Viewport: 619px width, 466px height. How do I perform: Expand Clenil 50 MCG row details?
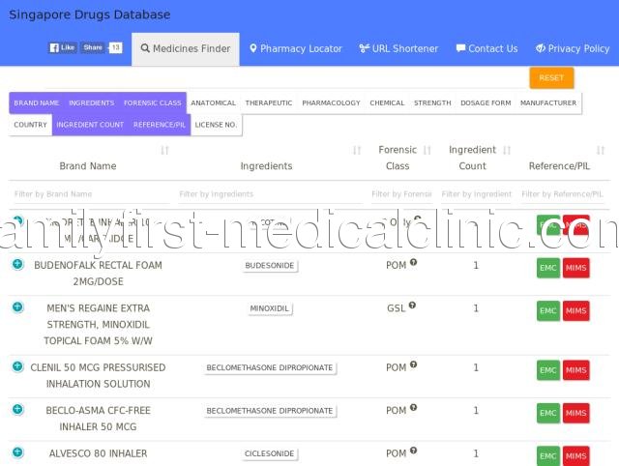coord(17,366)
